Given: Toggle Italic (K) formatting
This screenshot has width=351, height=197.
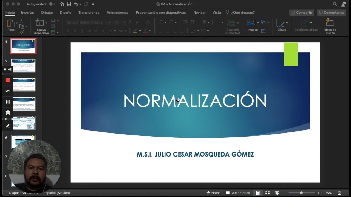Looking at the screenshot, I should point(75,31).
